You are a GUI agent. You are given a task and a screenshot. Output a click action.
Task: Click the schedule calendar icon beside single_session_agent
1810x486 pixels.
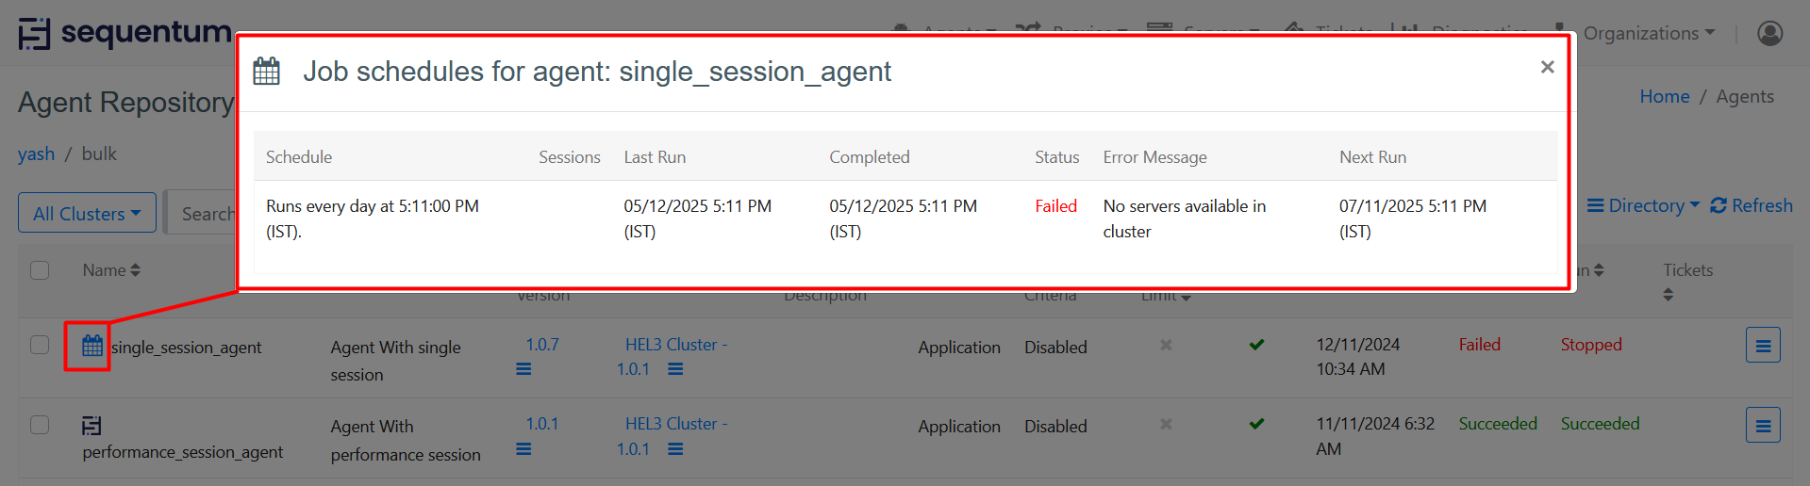point(91,346)
